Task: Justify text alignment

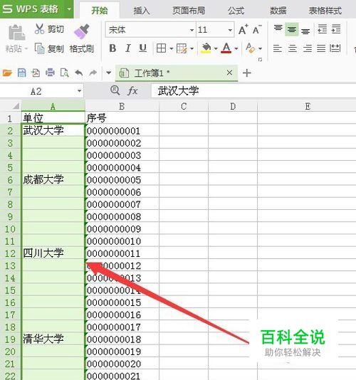Action: click(x=321, y=48)
